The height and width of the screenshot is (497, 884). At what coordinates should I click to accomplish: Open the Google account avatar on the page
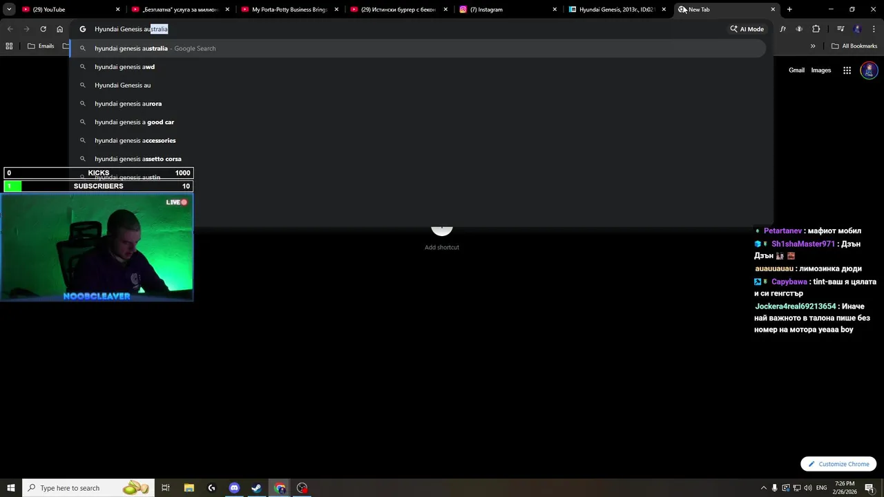[x=869, y=70]
